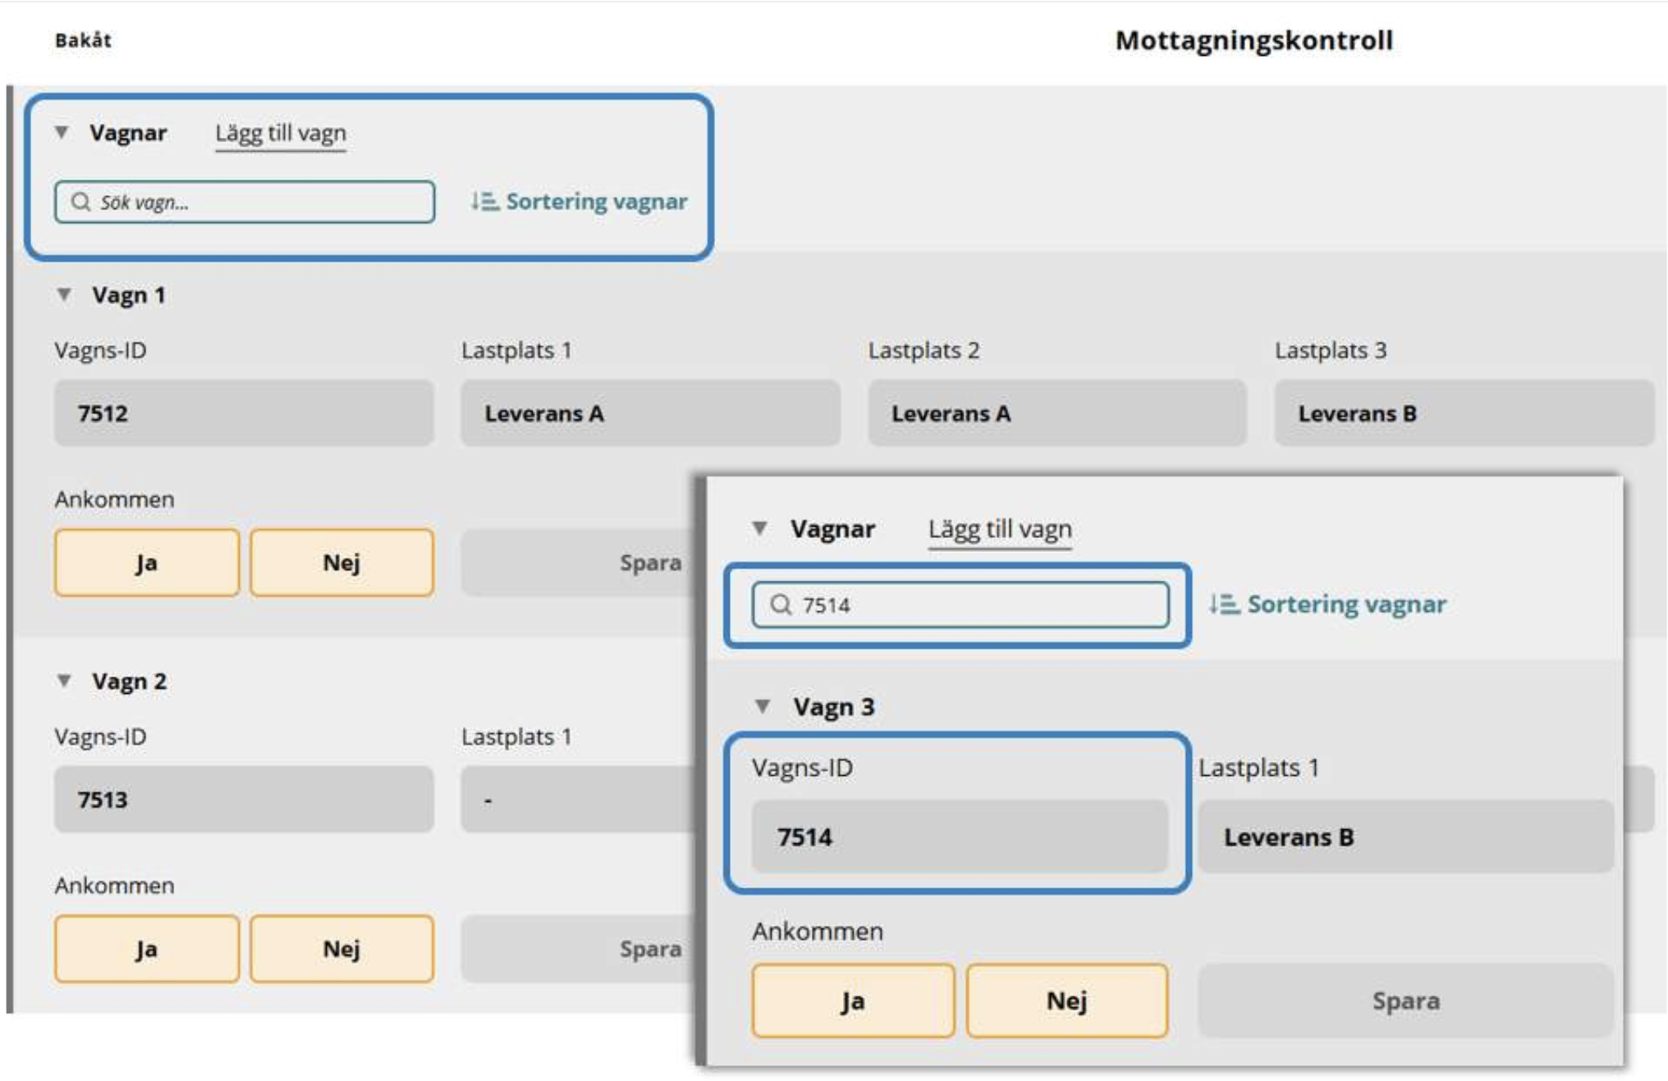Screen dimensions: 1668x1081
Task: Click the magnifier icon in the 7514 search box
Action: [781, 605]
